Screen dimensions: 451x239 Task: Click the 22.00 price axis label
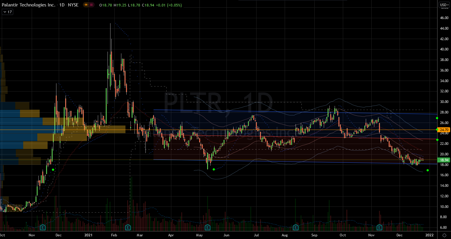[444, 144]
